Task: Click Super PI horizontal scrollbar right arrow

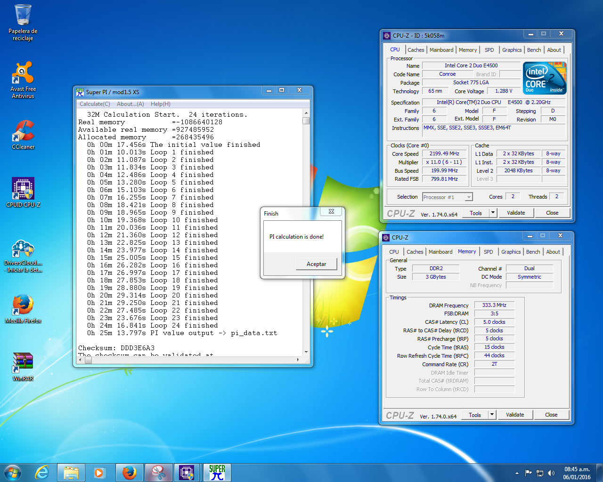Action: pos(298,360)
